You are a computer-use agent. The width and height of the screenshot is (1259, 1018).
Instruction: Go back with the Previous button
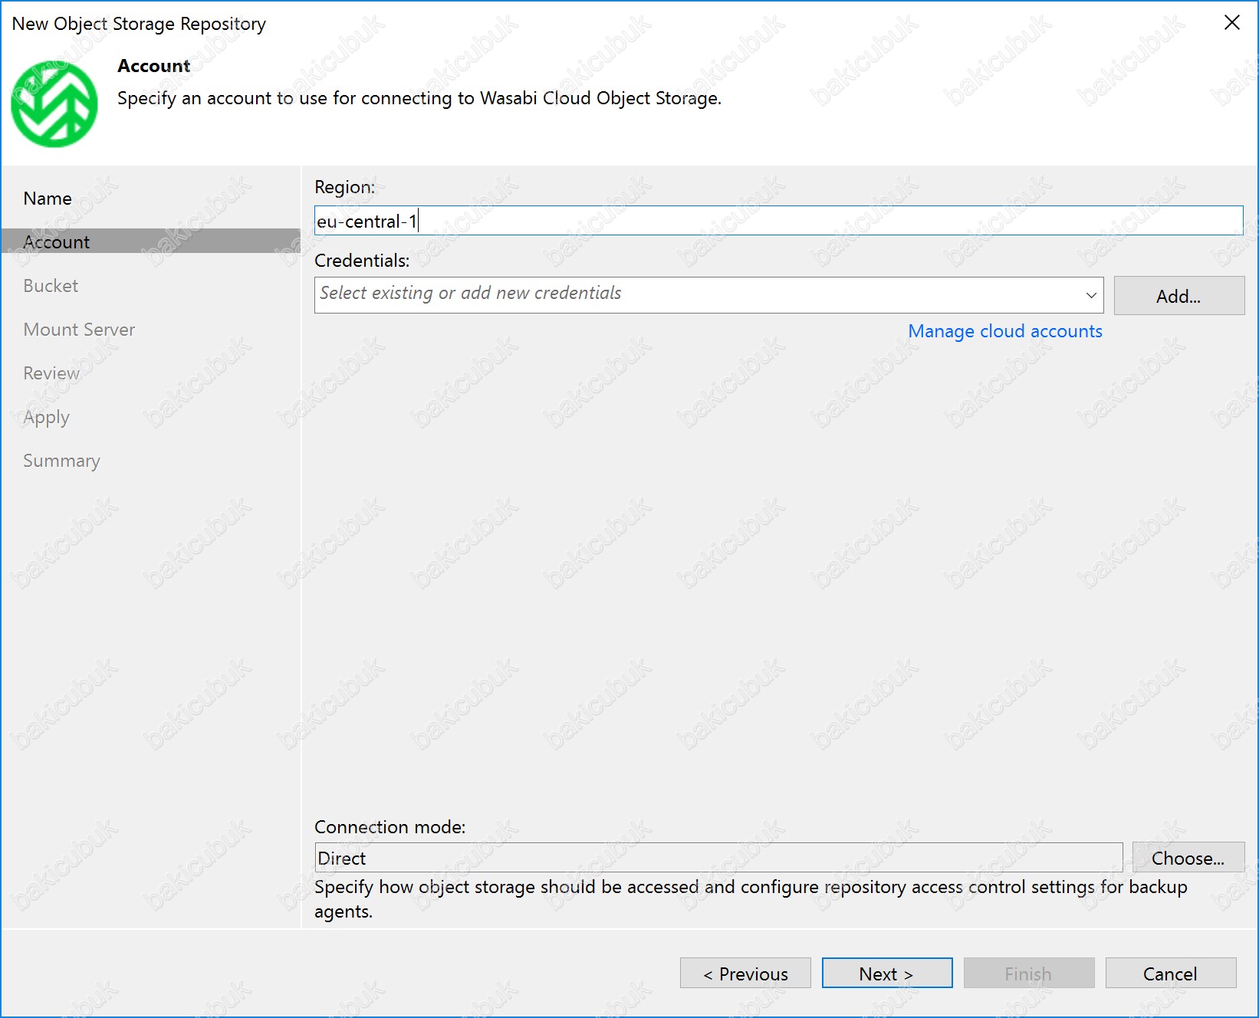(x=745, y=974)
